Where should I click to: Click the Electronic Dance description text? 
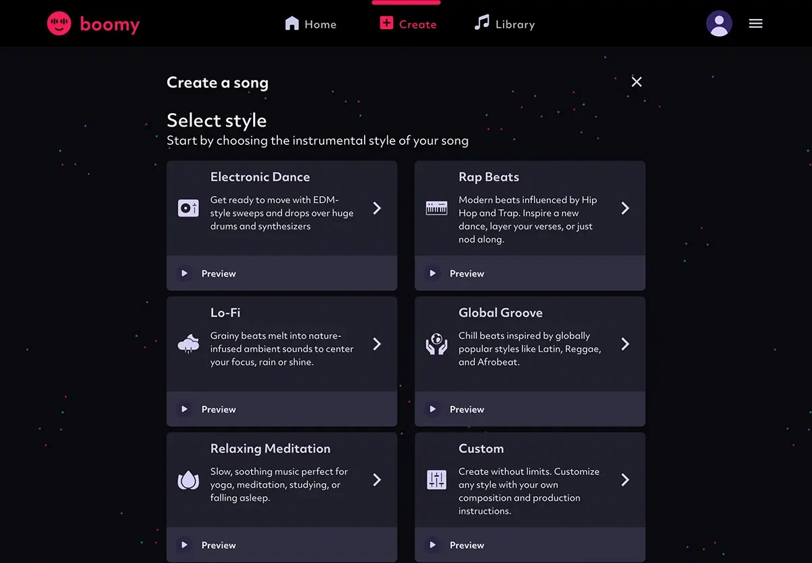(282, 213)
